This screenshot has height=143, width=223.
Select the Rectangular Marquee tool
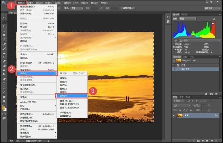coord(4,22)
